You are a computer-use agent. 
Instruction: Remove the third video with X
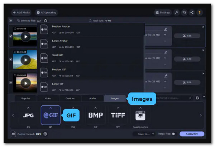(x=203, y=73)
